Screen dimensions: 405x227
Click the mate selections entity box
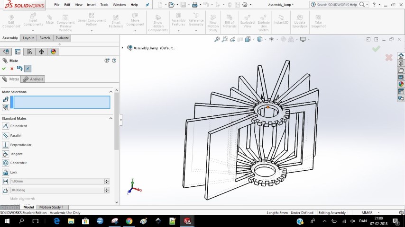[62, 102]
